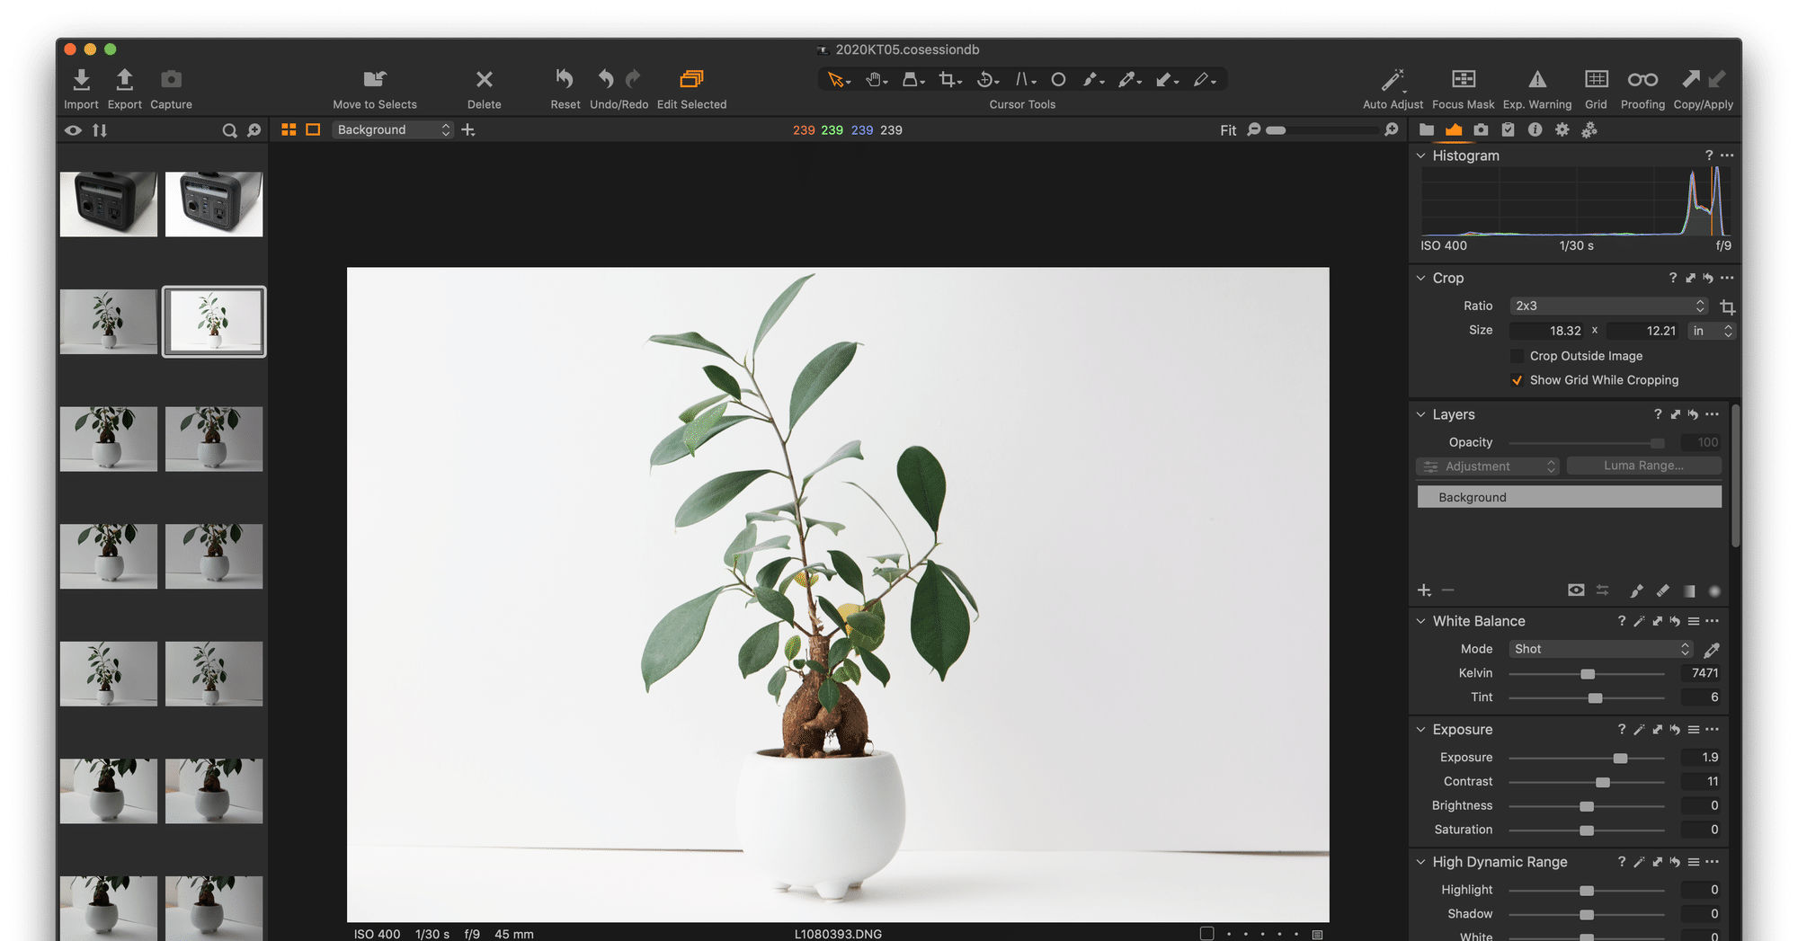This screenshot has height=941, width=1798.
Task: Run Auto Adjust with the magic wand
Action: (1393, 79)
